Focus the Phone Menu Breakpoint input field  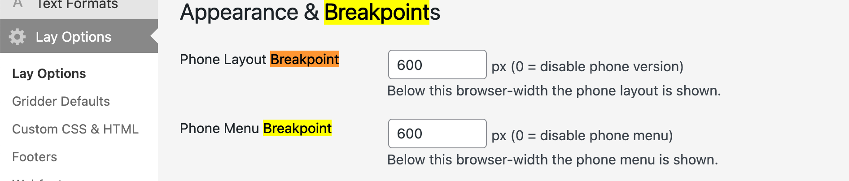coord(437,134)
